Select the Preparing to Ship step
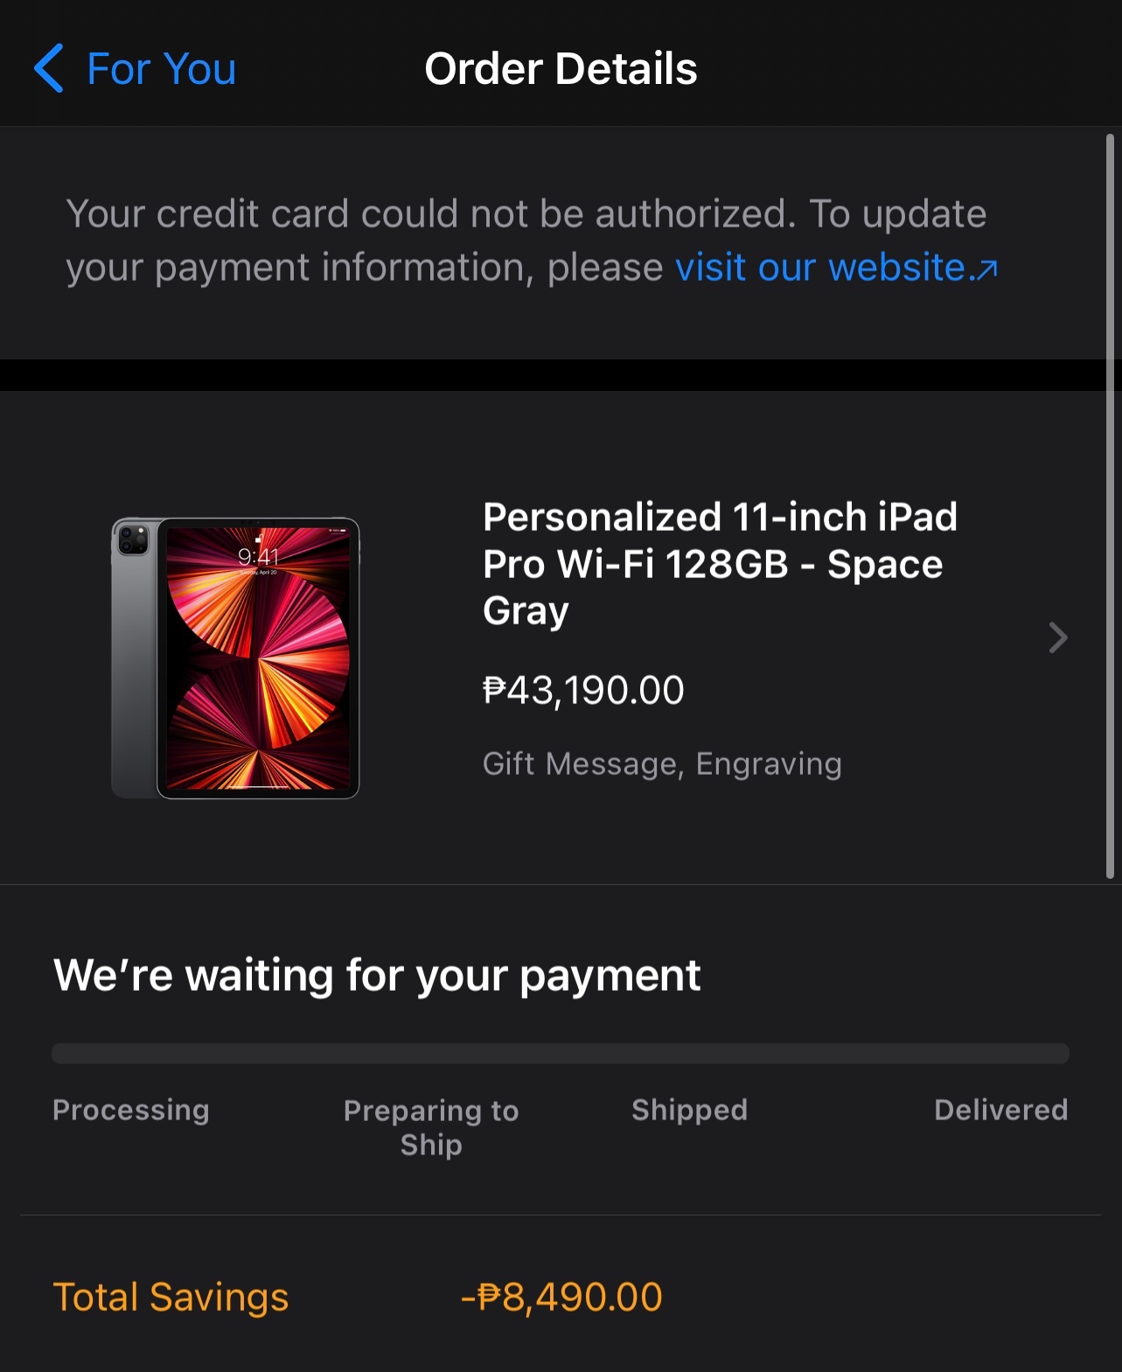The height and width of the screenshot is (1372, 1122). pyautogui.click(x=431, y=1127)
